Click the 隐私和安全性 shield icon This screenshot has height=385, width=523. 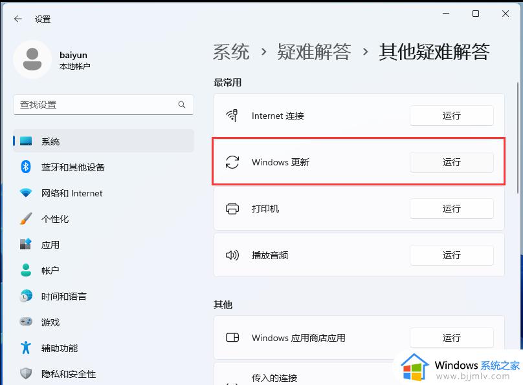[26, 373]
